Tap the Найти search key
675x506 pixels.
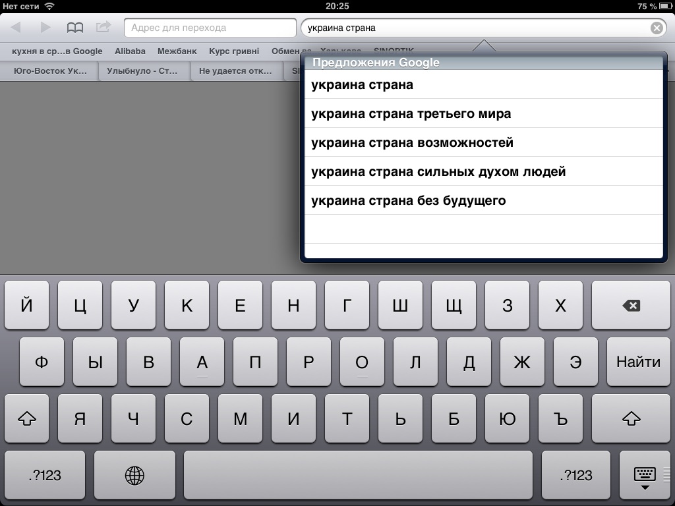638,362
